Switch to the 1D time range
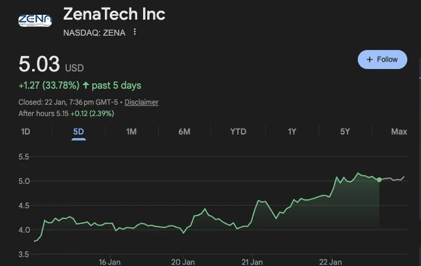This screenshot has width=421, height=266. 25,131
